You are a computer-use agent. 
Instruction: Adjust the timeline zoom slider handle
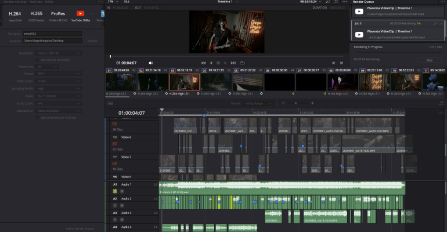tap(295, 103)
